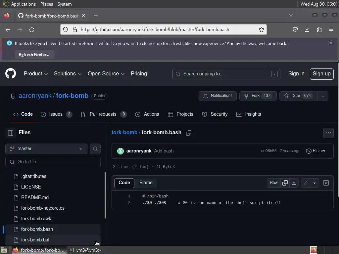Expand the Solutions navigation dropdown
Screen dimensions: 339x254
pos(68,74)
